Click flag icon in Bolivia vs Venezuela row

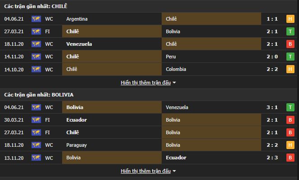(36, 107)
